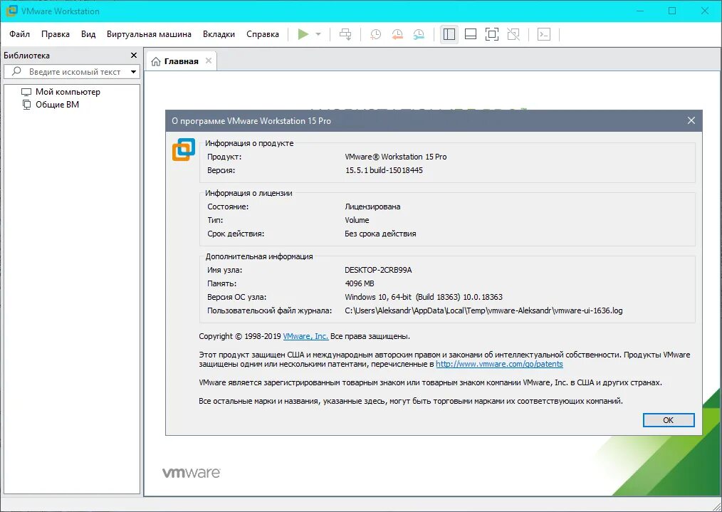Click the search magnifier icon in library
Viewport: 722px width, 512px height.
[16, 71]
